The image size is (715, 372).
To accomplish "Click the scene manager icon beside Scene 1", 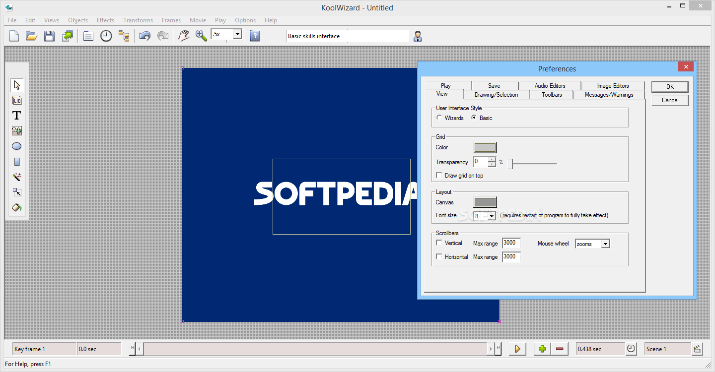I will (x=697, y=349).
